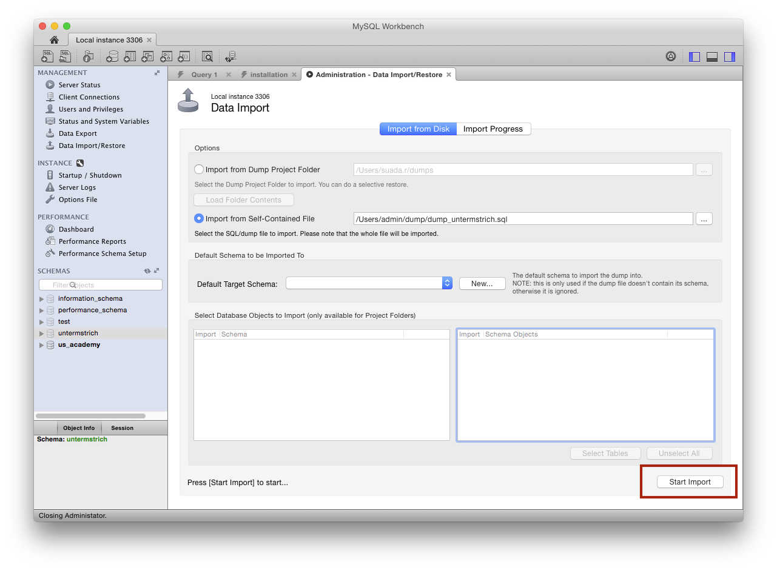Click the New... schema button
Screen dimensions: 777x570
[x=482, y=283]
